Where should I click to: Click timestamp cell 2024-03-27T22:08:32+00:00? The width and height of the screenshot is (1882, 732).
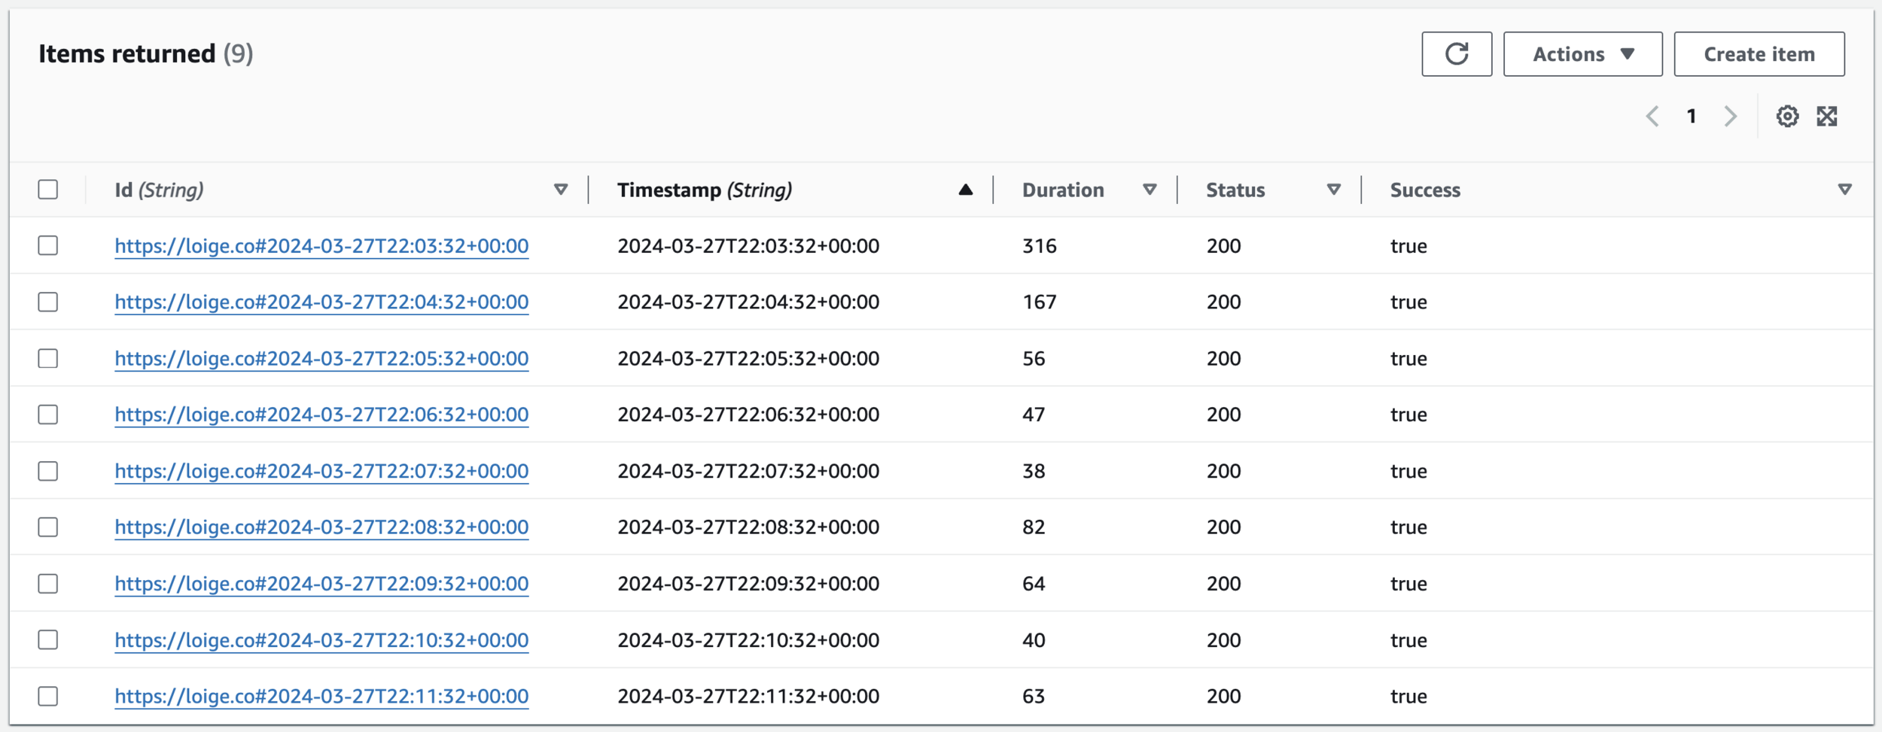[748, 527]
